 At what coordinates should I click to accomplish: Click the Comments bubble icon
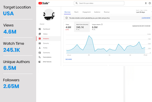pyautogui.click(x=40, y=53)
